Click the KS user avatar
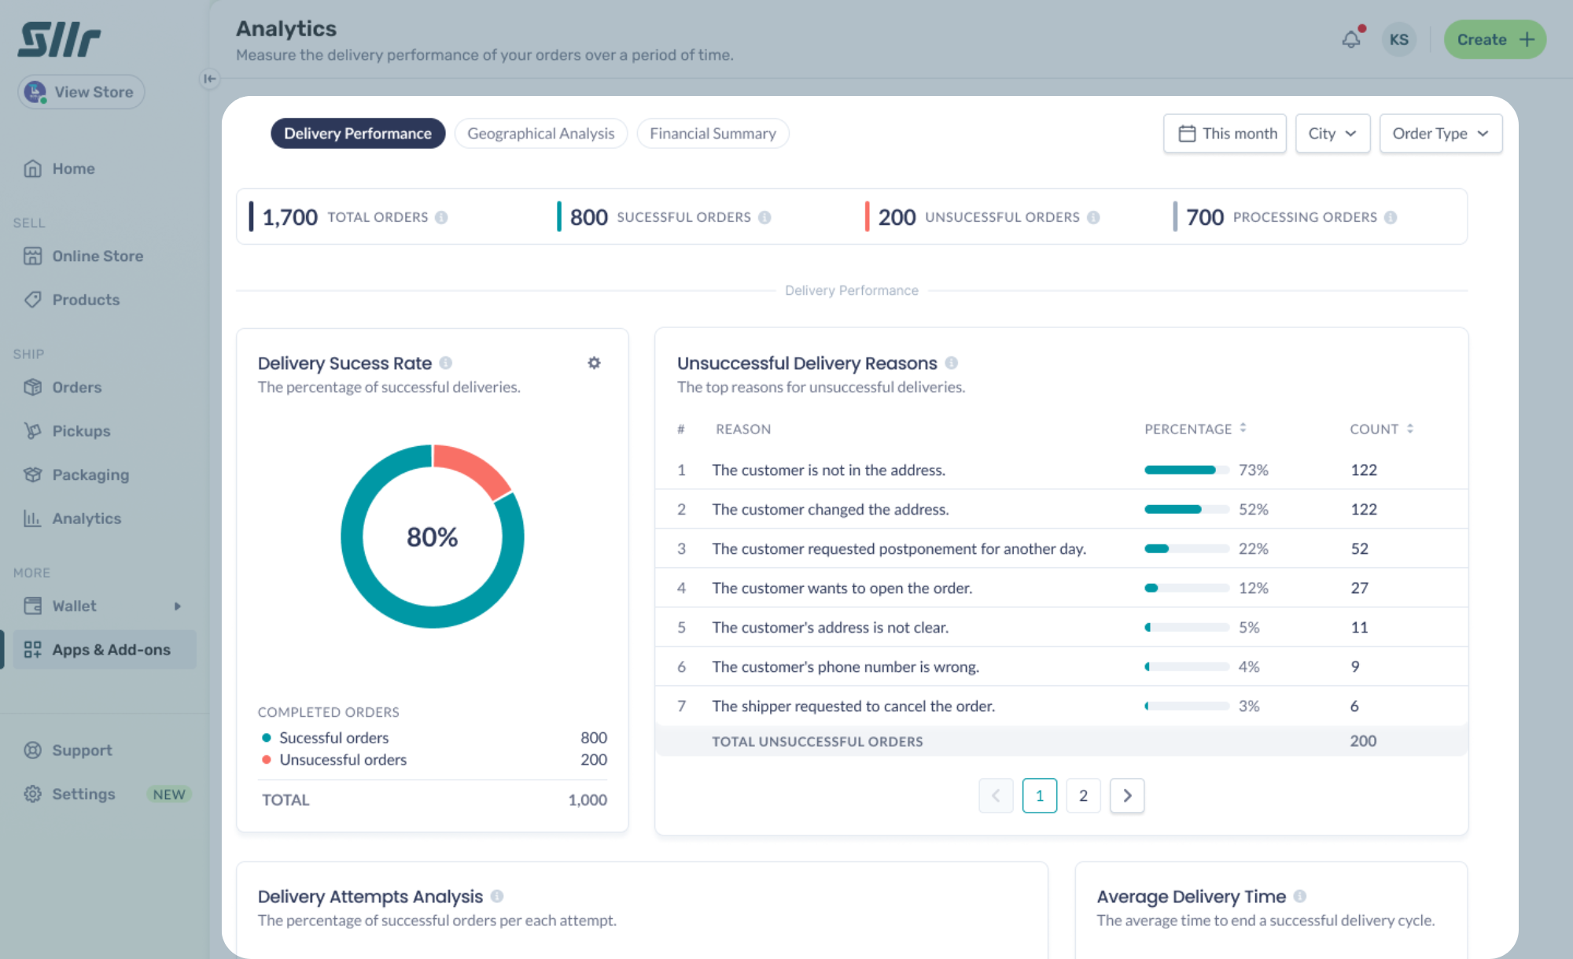Viewport: 1573px width, 959px height. click(x=1398, y=39)
